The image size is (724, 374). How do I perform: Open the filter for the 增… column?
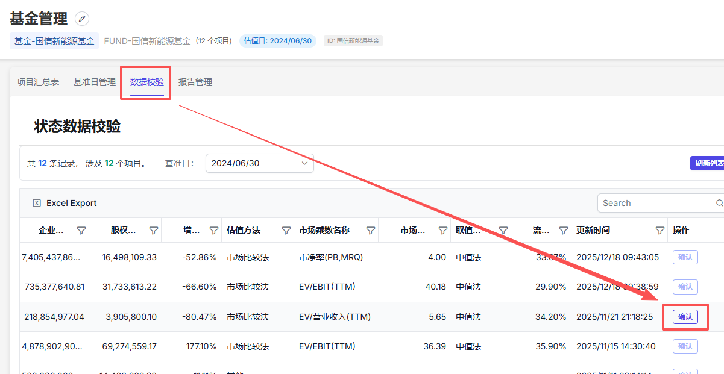pos(214,230)
